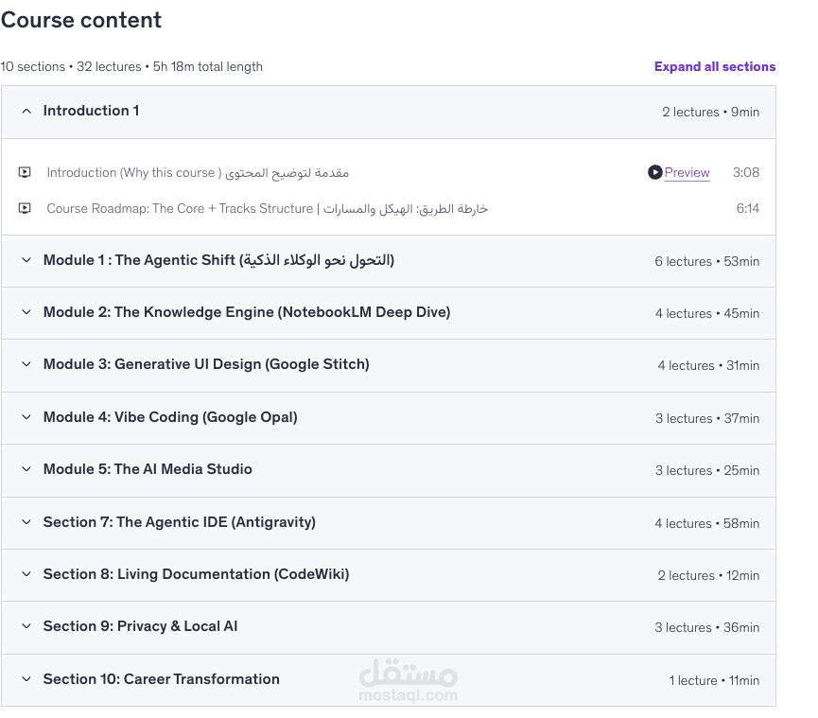Image resolution: width=818 pixels, height=718 pixels.
Task: Expand Section 7: The Agentic IDE chevron
Action: [x=26, y=522]
